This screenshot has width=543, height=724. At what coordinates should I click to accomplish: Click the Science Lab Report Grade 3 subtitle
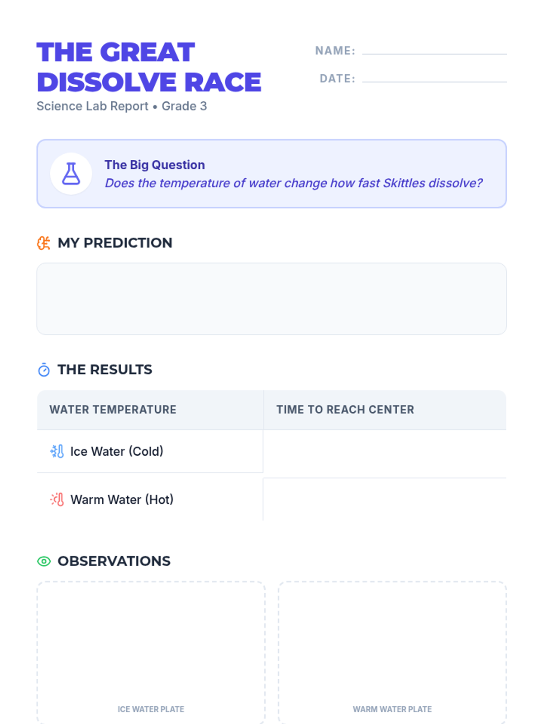coord(122,106)
